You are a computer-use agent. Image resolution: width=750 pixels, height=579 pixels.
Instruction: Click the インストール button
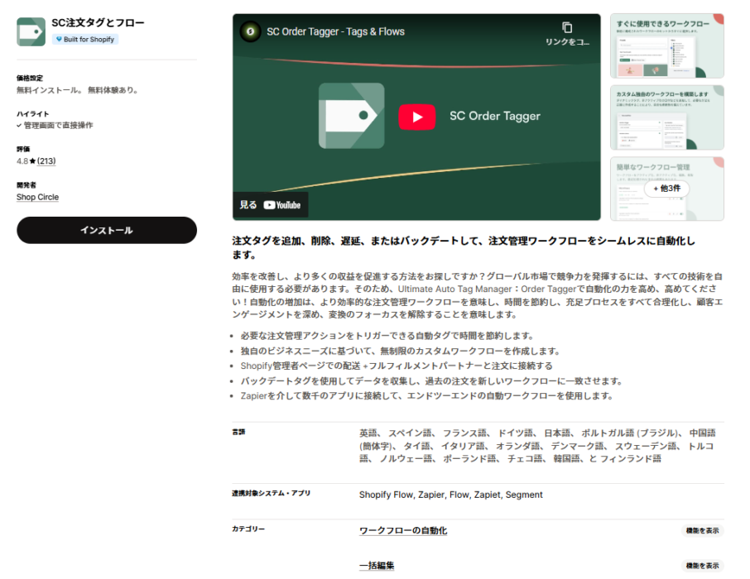[x=107, y=230]
